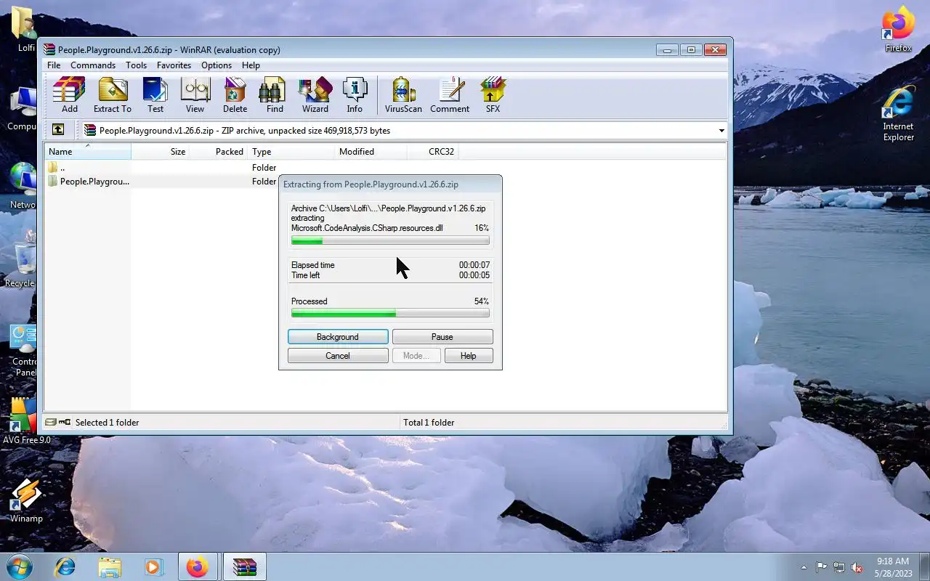Go up one folder level button
Viewport: 930px width, 581px height.
(58, 130)
